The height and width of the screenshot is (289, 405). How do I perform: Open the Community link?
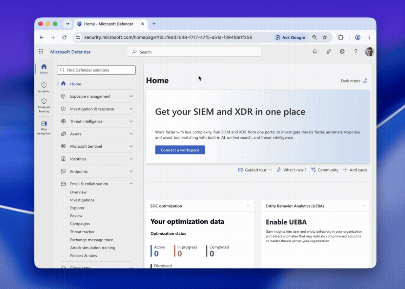325,170
